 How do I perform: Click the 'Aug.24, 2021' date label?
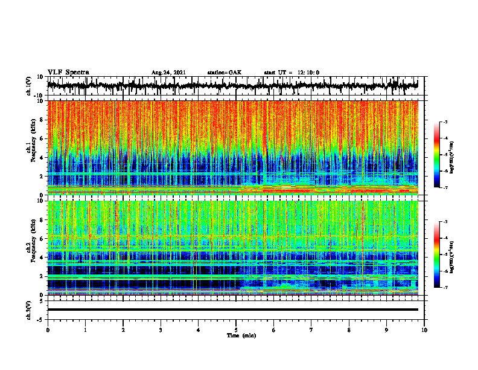tap(168, 73)
